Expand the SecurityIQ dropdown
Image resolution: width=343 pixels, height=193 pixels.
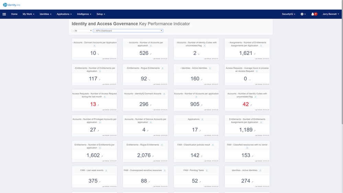click(289, 14)
